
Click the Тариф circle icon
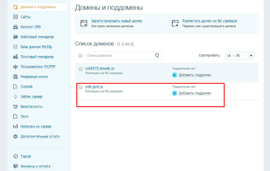tap(16, 156)
